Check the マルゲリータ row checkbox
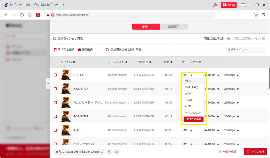Screen dimensions: 270x158 coord(55,103)
